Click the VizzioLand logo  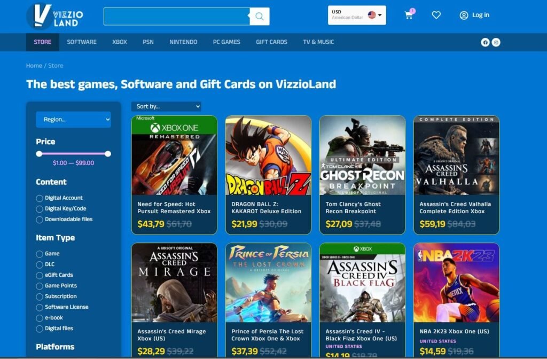tap(54, 16)
